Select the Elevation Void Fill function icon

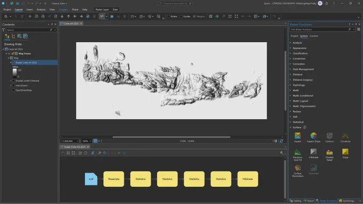[x=297, y=152]
